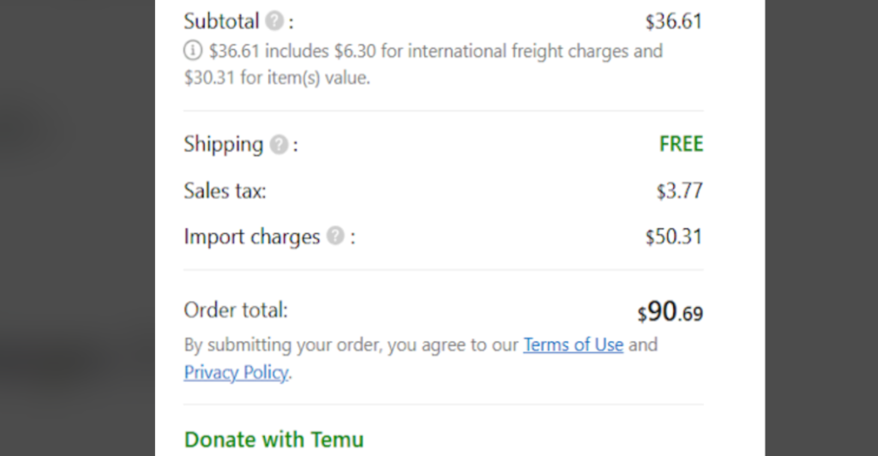Open the Shipping question mark tooltip
The width and height of the screenshot is (878, 456).
(x=279, y=145)
